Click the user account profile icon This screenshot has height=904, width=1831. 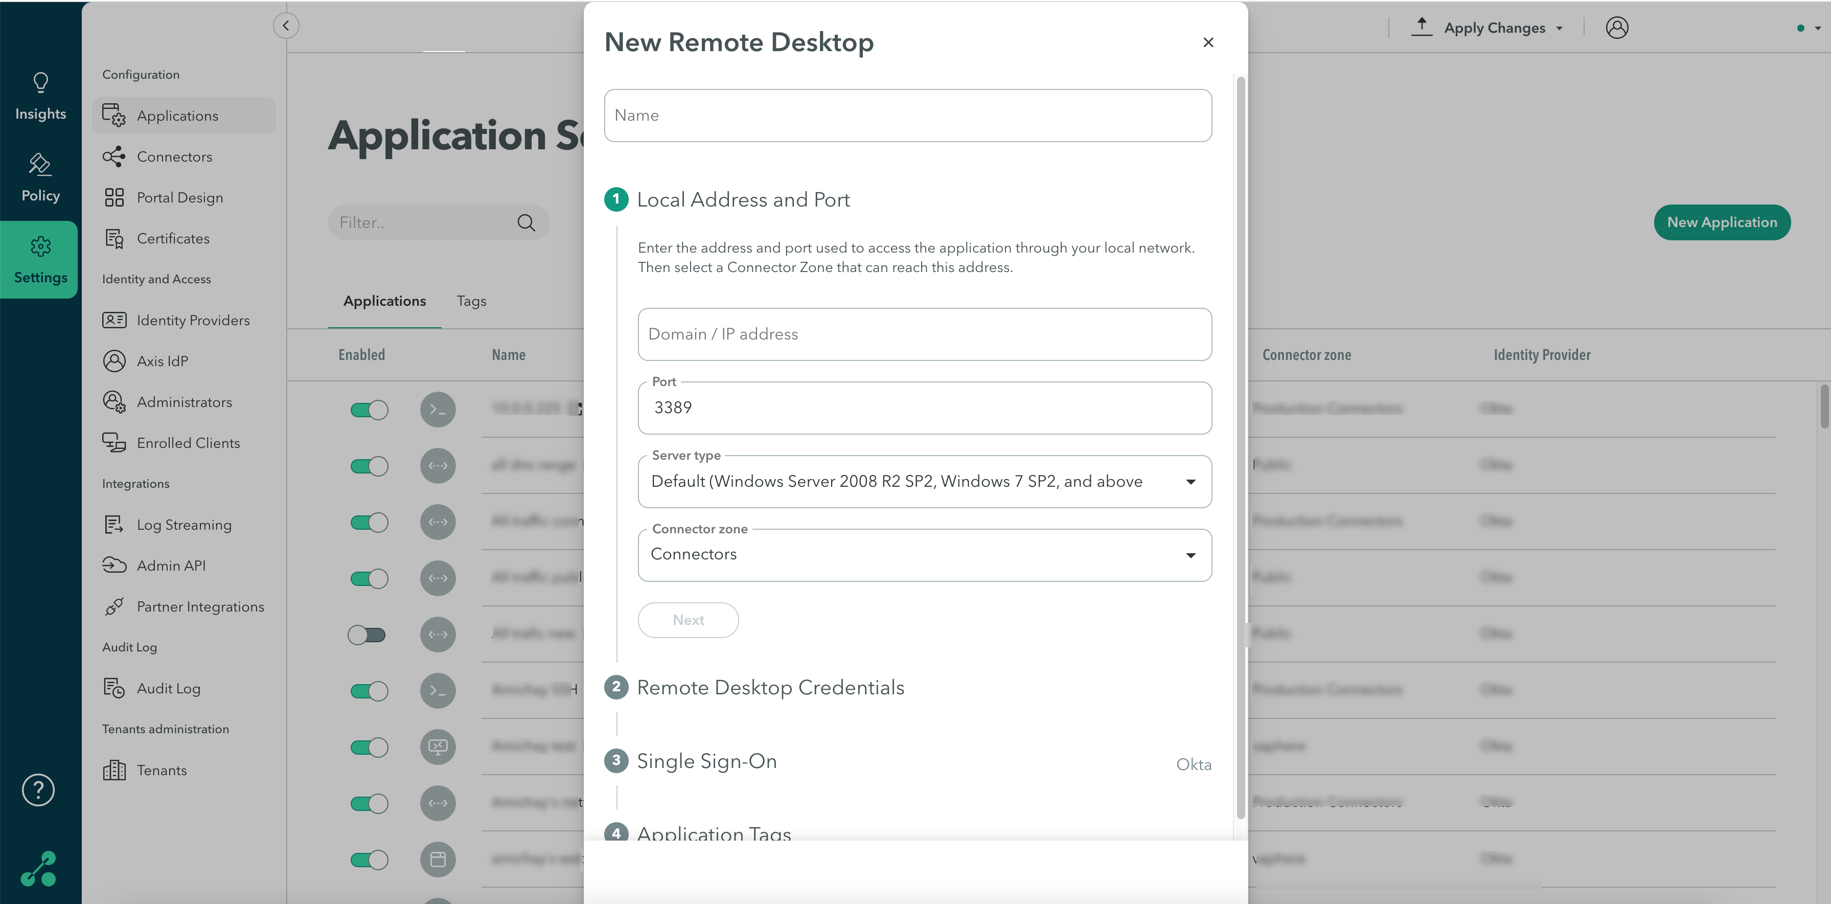(x=1616, y=28)
